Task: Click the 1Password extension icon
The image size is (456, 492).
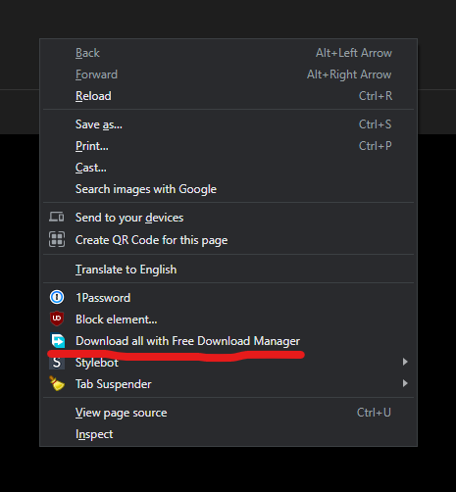Action: [57, 297]
